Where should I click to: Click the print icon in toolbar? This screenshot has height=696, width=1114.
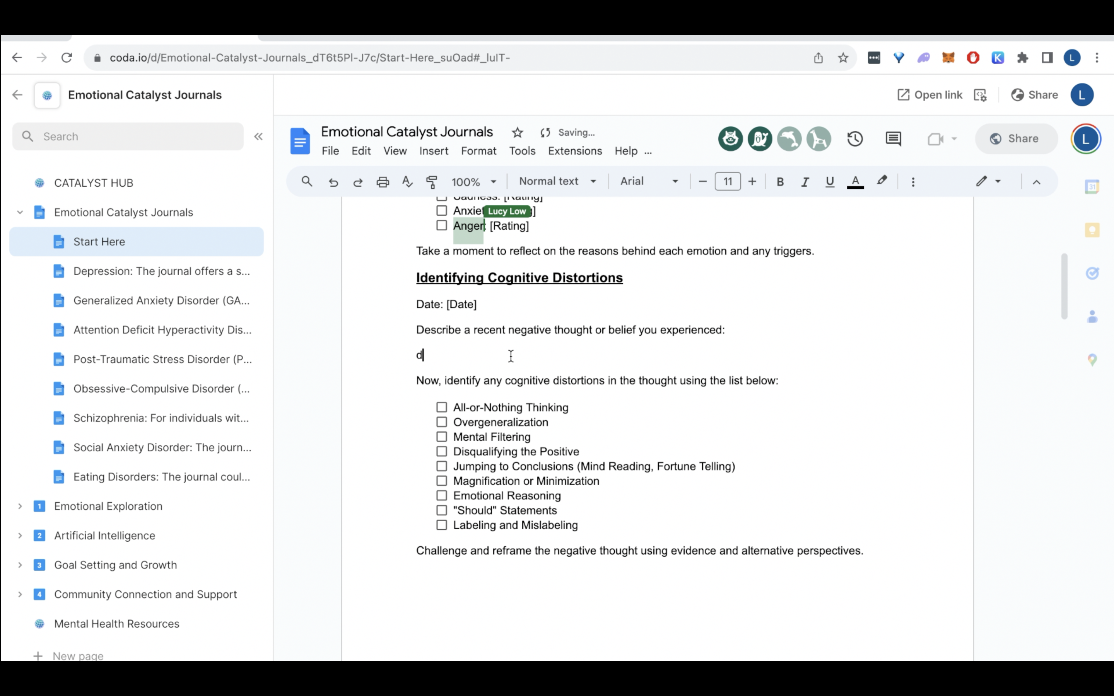coord(383,182)
